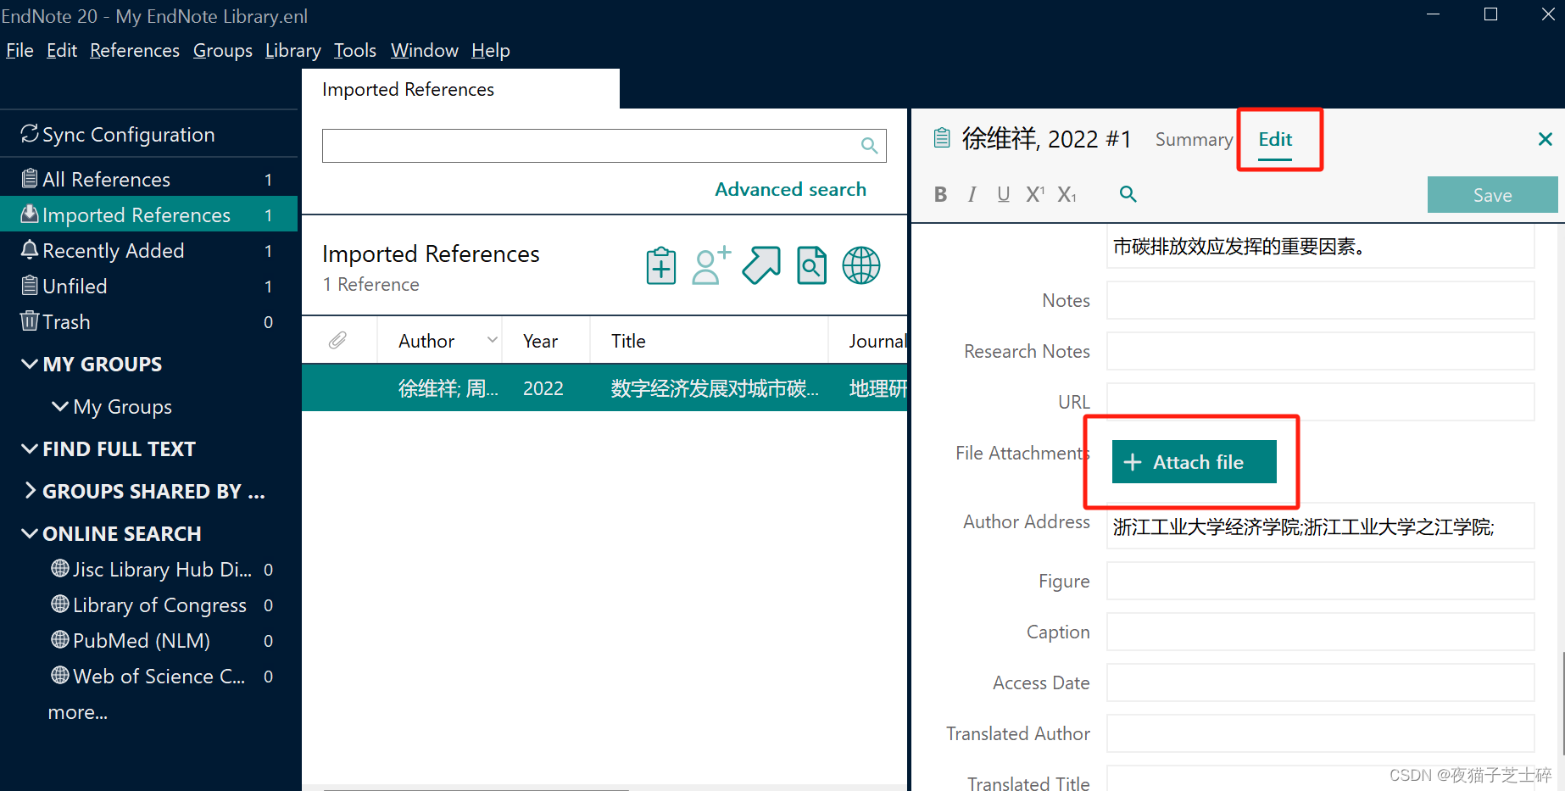
Task: Click the URL field
Action: click(1320, 402)
